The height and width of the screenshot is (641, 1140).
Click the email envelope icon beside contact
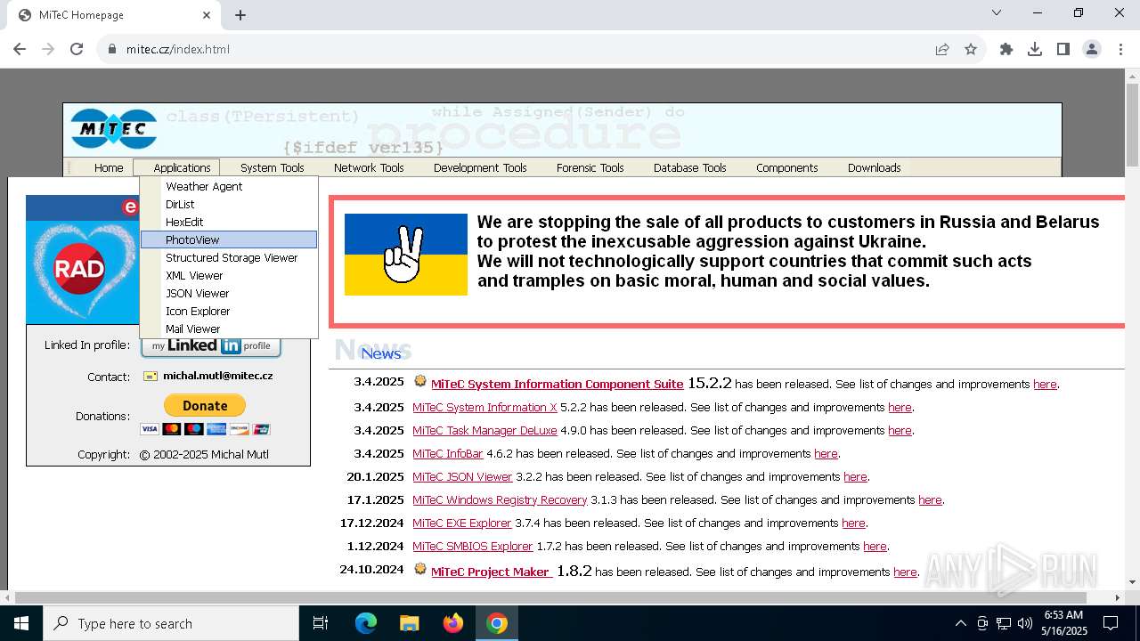[151, 377]
